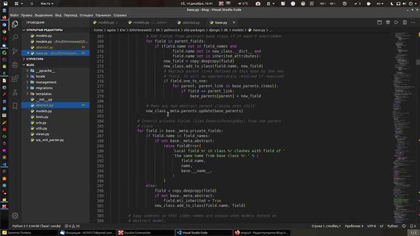Open errors and warnings count in status bar

click(72, 226)
